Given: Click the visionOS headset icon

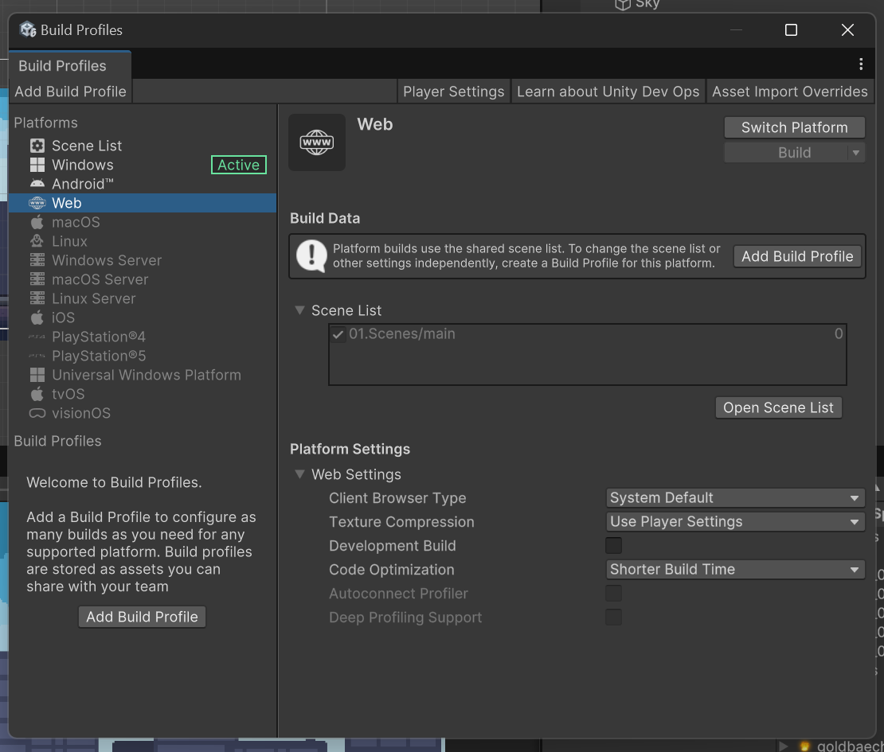Looking at the screenshot, I should click(x=37, y=414).
